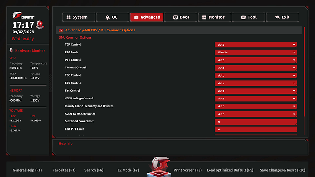The width and height of the screenshot is (315, 177).
Task: Click the 17:17 clock display
Action: 23,25
